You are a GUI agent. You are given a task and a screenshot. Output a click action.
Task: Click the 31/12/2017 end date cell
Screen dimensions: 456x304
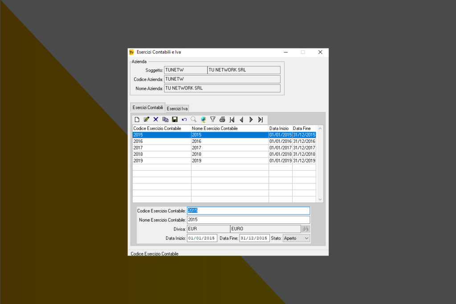coord(304,148)
